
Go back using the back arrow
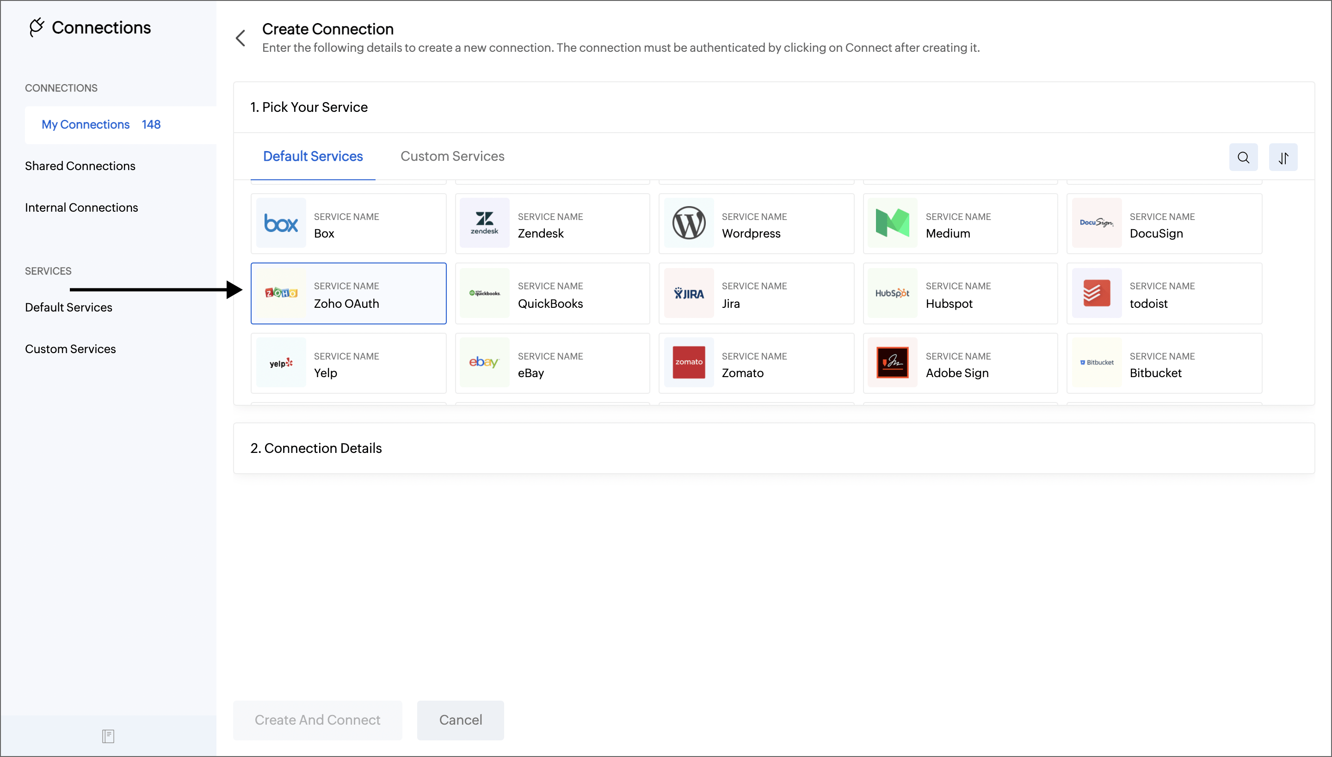coord(240,38)
